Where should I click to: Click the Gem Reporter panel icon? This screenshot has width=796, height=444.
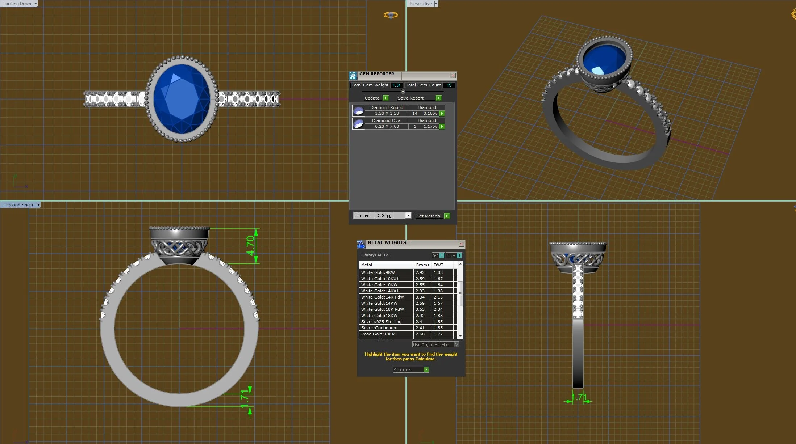(353, 76)
